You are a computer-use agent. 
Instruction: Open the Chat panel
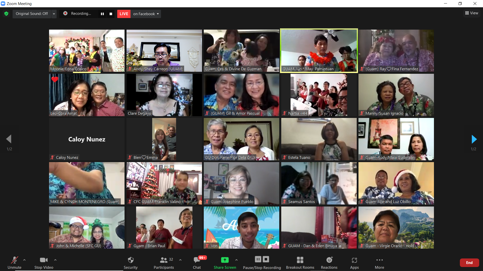197,262
